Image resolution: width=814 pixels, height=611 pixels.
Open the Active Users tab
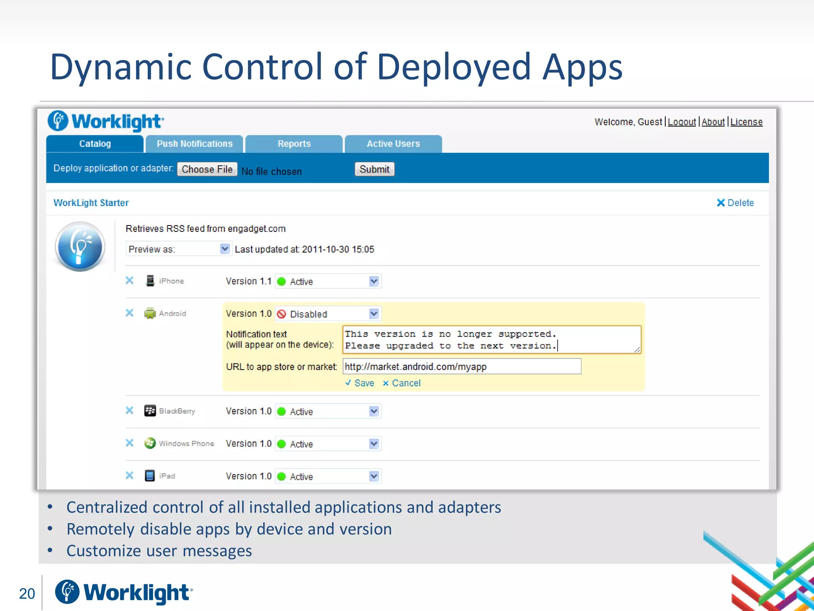(x=393, y=144)
